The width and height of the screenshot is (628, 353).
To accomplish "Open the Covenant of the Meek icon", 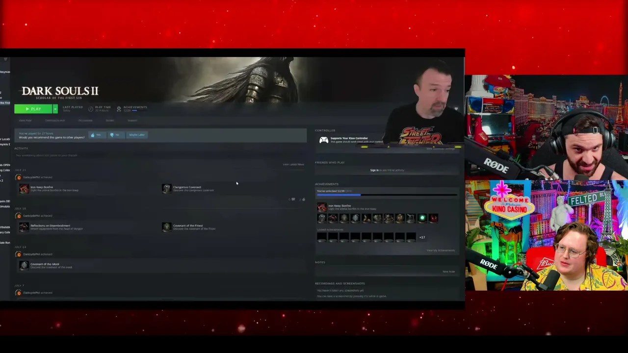I will tap(24, 265).
